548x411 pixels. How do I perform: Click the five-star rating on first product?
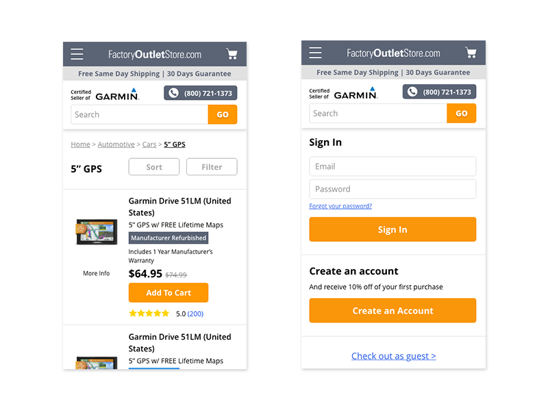pos(149,314)
